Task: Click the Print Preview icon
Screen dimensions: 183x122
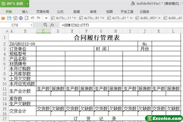Action: 27,18
